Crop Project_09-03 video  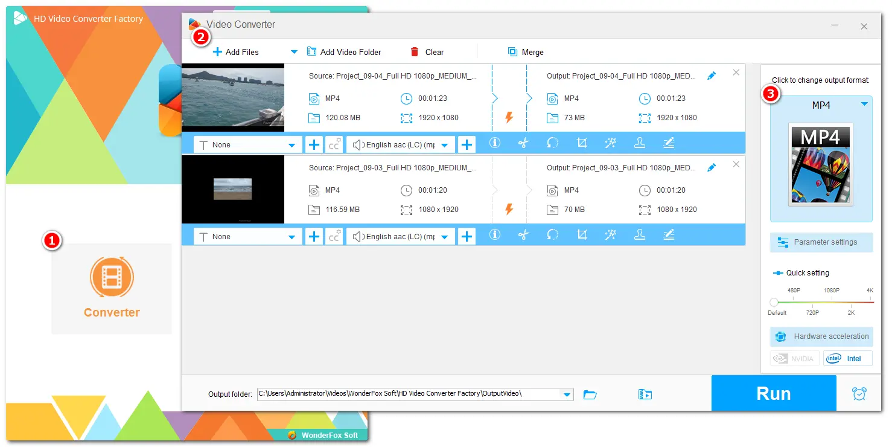coord(582,235)
